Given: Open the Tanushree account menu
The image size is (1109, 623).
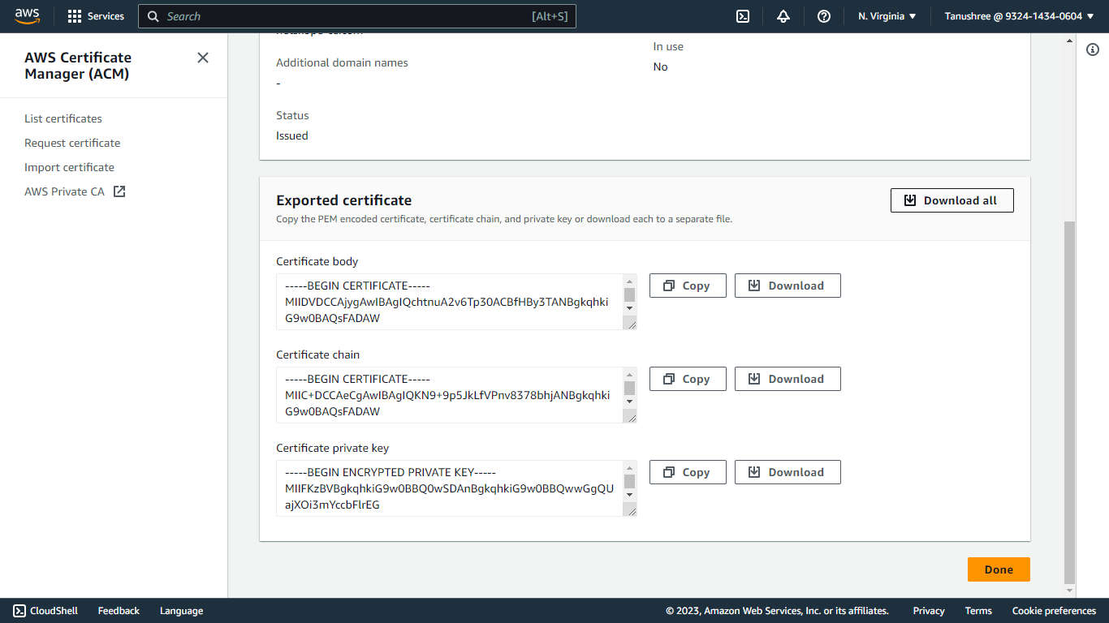Looking at the screenshot, I should 1019,16.
